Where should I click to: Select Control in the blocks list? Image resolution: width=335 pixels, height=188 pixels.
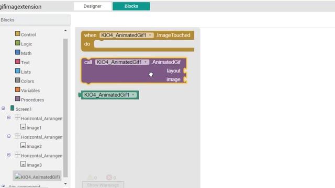pos(28,34)
